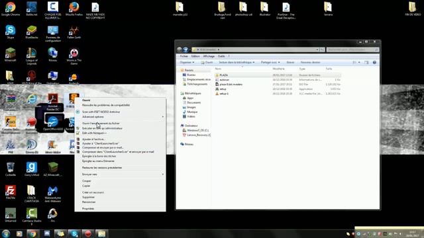Choose Propriétés in the context menu
Screen dimensions: 424x238
click(88, 209)
